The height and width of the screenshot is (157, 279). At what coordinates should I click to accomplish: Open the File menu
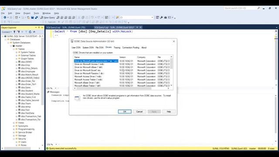[3, 13]
